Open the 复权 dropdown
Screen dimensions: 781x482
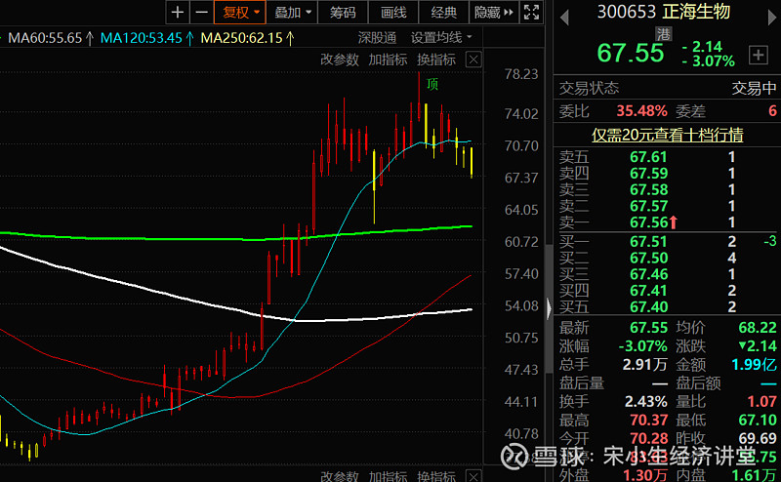(240, 12)
